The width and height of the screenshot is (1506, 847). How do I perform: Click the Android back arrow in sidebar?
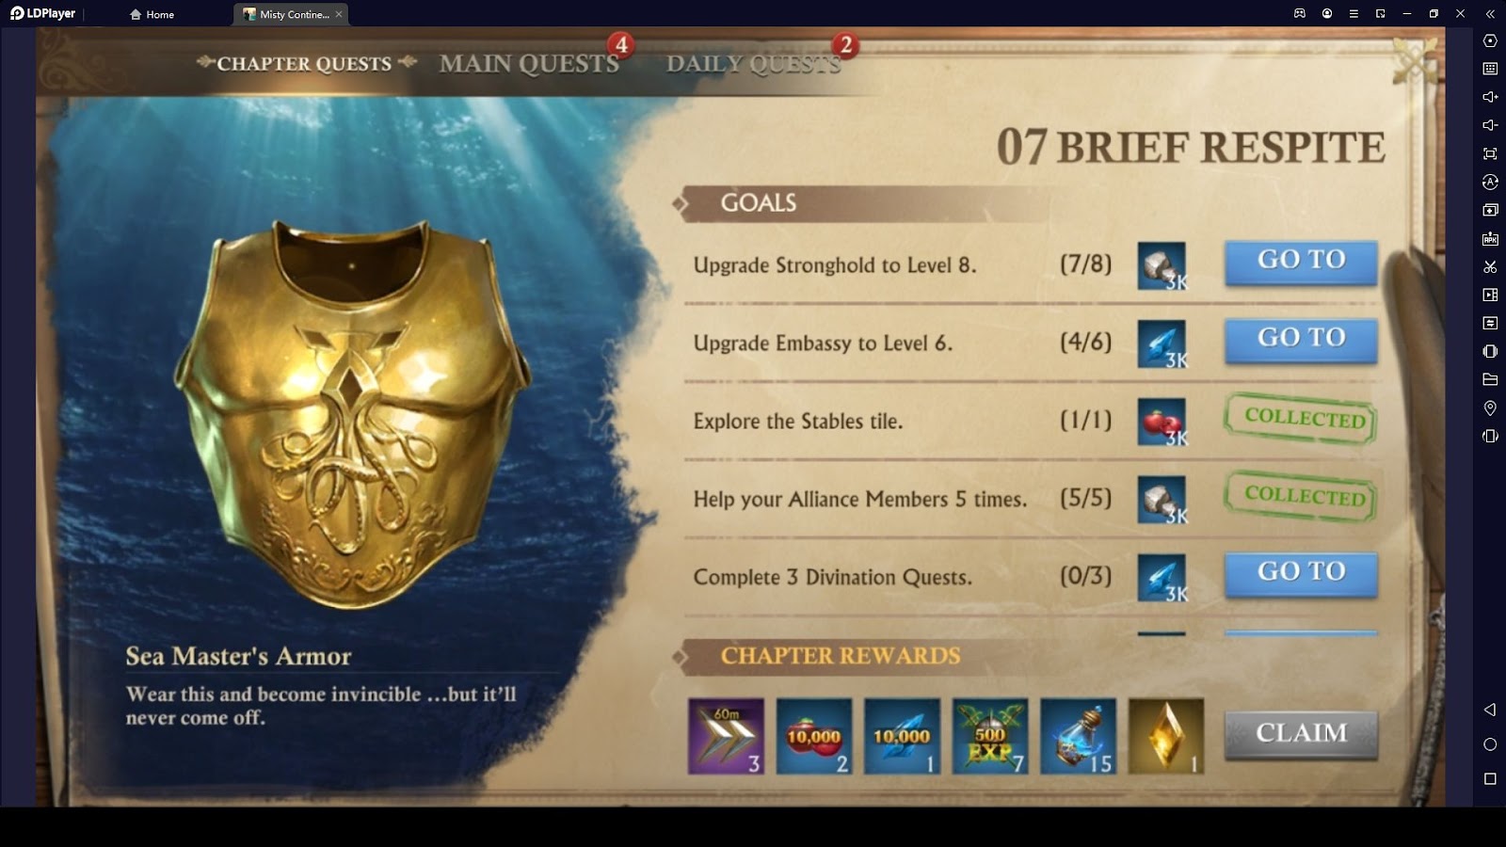point(1490,710)
